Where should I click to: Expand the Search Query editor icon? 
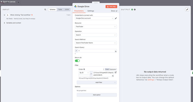(x=116, y=51)
